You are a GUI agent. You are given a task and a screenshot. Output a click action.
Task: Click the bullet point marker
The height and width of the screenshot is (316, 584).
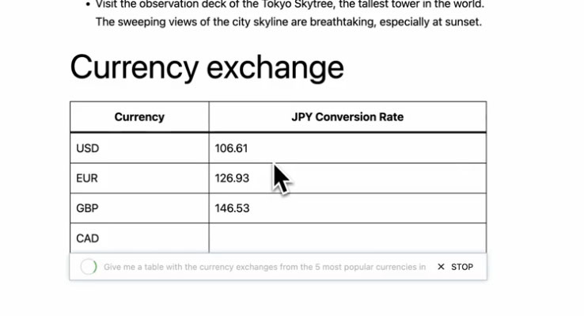click(x=88, y=5)
